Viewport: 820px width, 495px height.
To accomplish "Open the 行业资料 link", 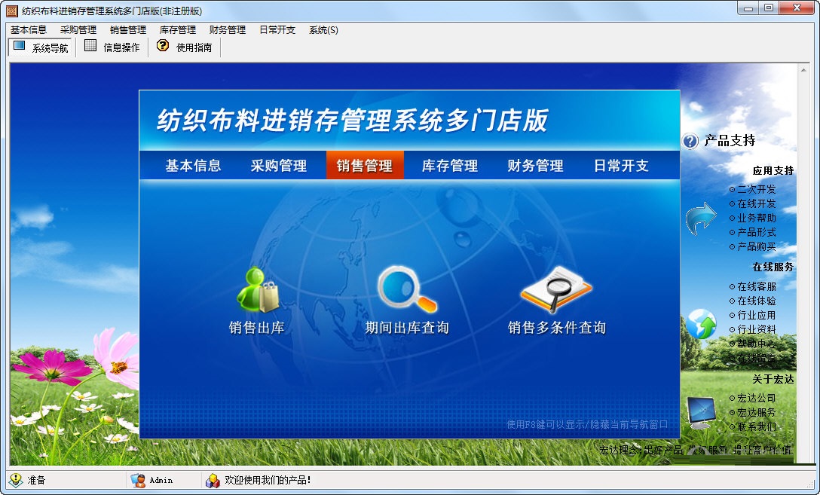I will tap(756, 329).
